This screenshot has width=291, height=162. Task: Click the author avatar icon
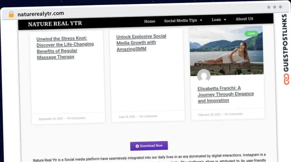tap(204, 76)
